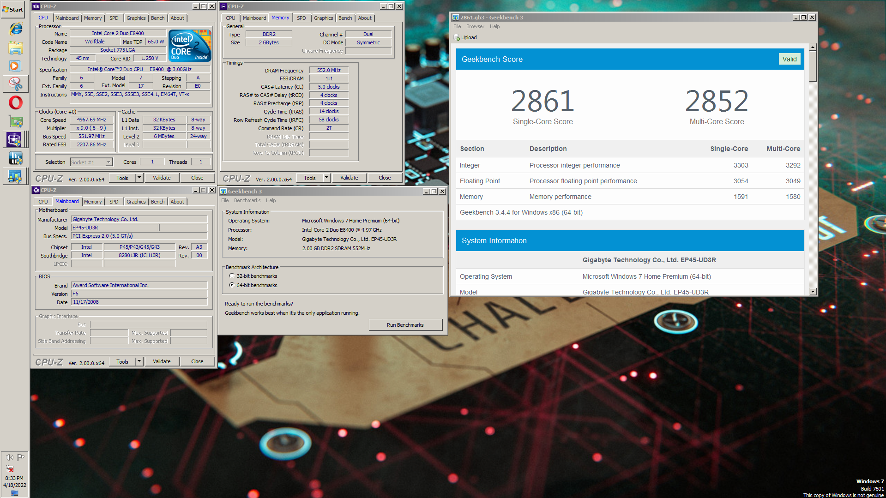Click the black 'h' benchmark taskbar icon
This screenshot has width=886, height=498.
pyautogui.click(x=15, y=158)
